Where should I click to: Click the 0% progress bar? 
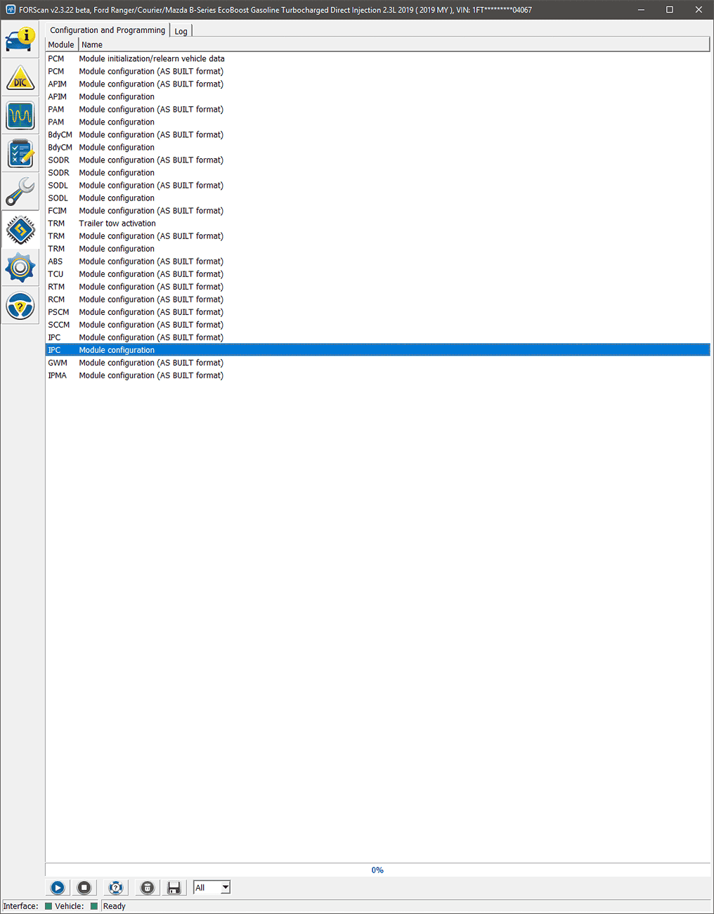(x=378, y=870)
